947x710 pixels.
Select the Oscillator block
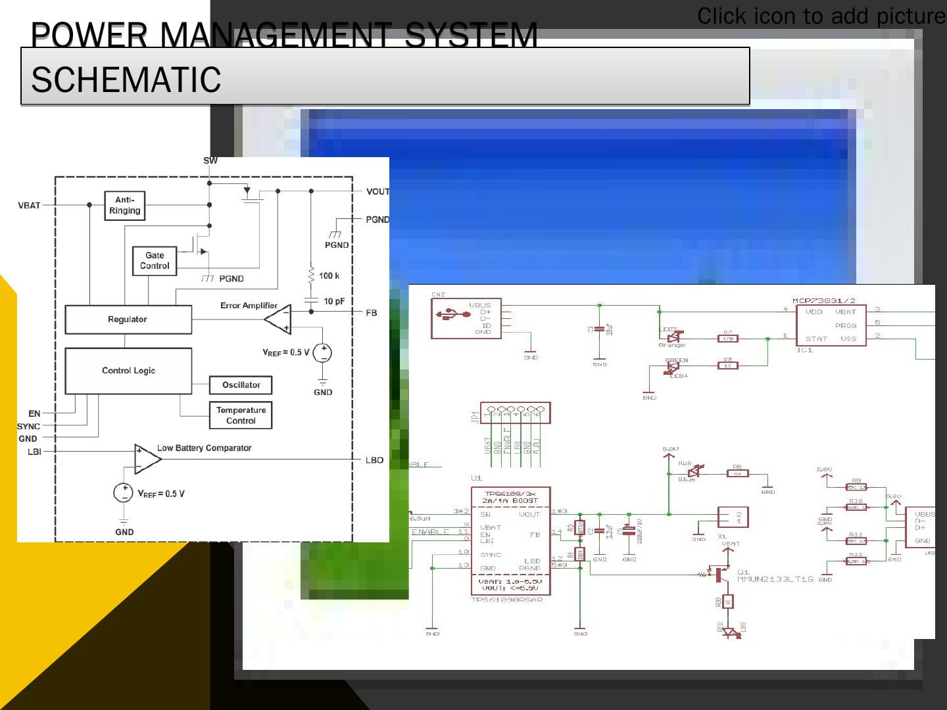click(x=241, y=385)
